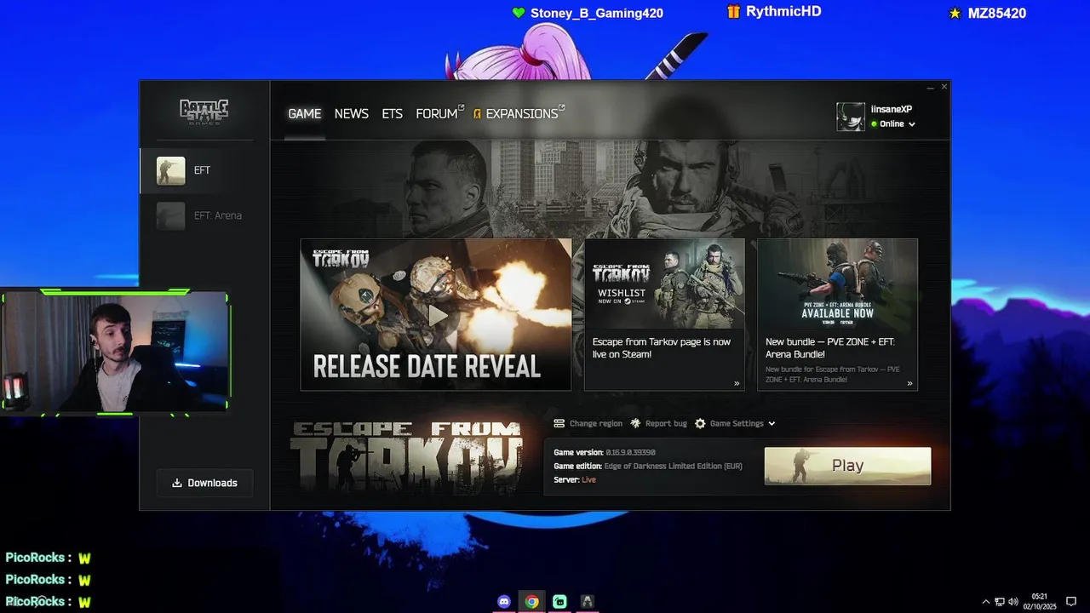
Task: Switch to the NEWS tab
Action: pyautogui.click(x=351, y=113)
